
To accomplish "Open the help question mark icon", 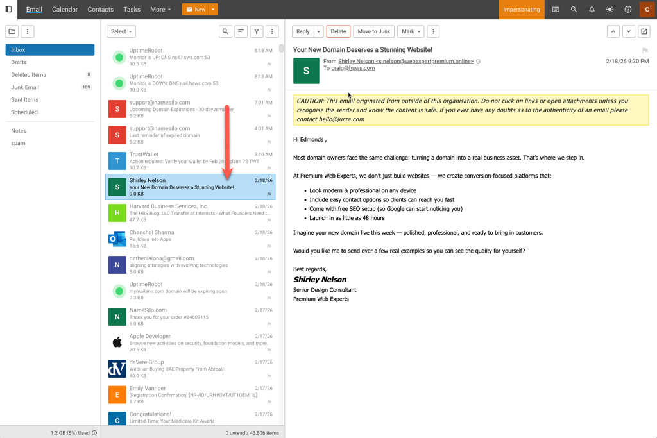I will [x=628, y=10].
